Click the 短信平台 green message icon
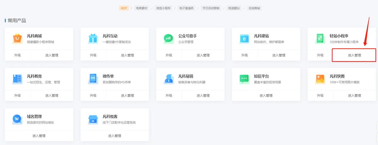 [244, 79]
